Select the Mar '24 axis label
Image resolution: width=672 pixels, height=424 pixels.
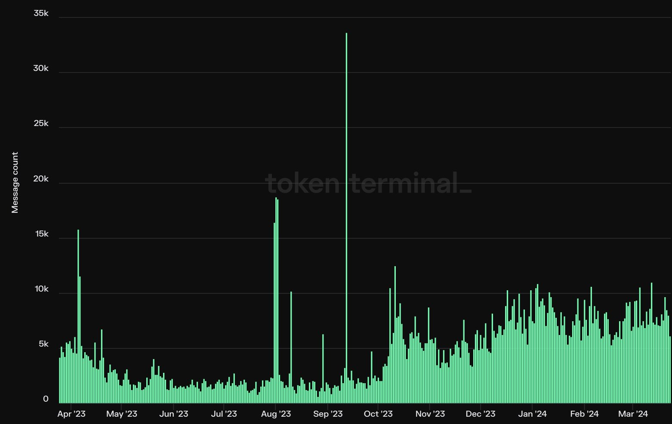633,414
